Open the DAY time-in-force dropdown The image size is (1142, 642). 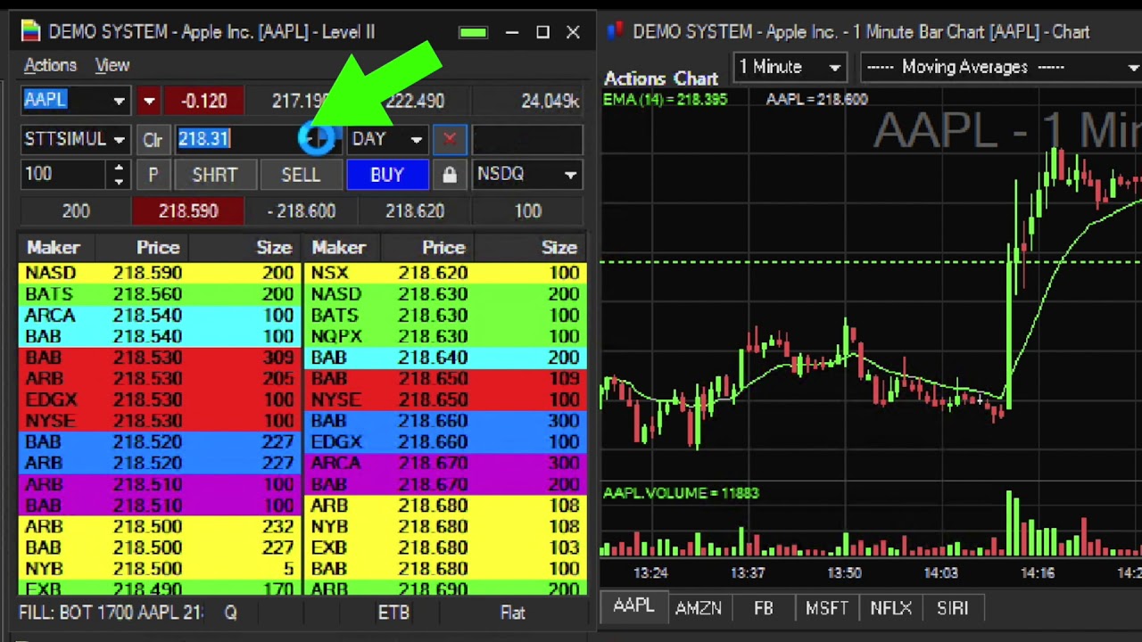(416, 139)
